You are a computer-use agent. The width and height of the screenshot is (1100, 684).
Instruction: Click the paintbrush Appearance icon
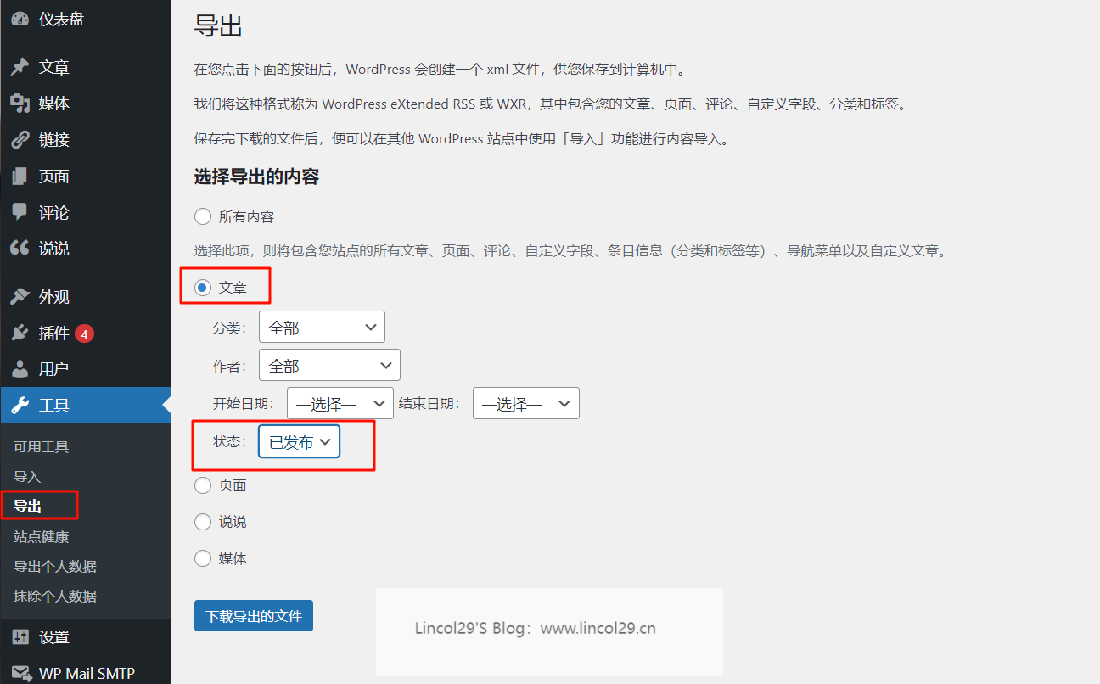click(x=20, y=297)
